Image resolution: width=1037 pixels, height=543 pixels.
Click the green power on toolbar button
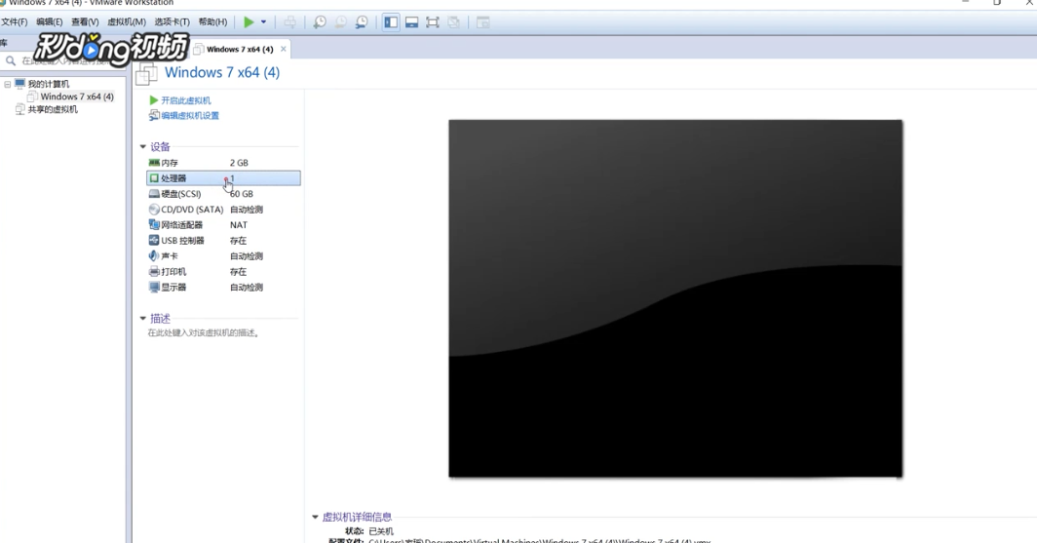point(249,22)
